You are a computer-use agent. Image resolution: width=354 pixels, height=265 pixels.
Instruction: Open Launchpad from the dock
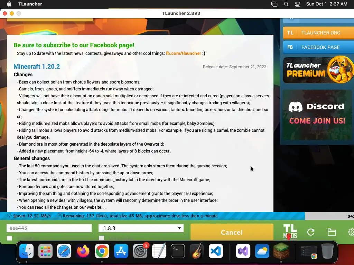tap(45, 251)
